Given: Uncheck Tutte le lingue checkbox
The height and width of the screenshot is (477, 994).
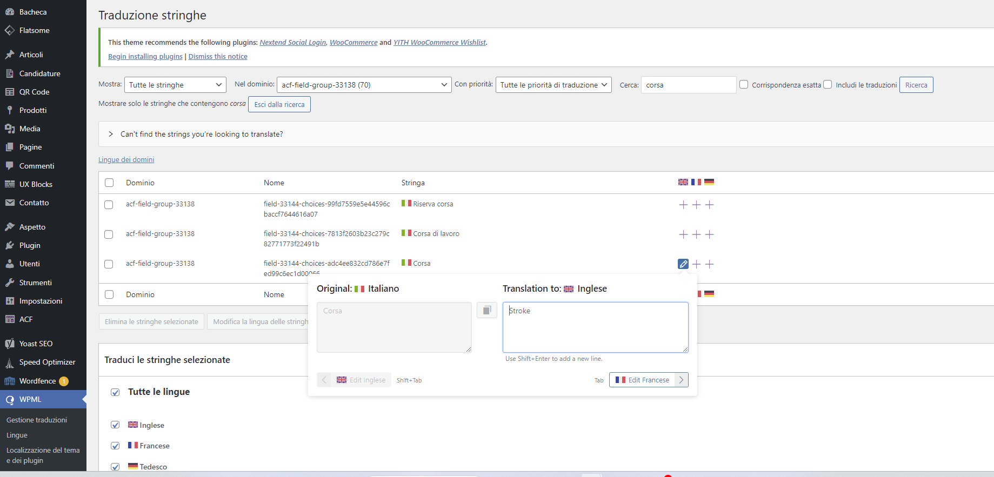Looking at the screenshot, I should [x=115, y=392].
